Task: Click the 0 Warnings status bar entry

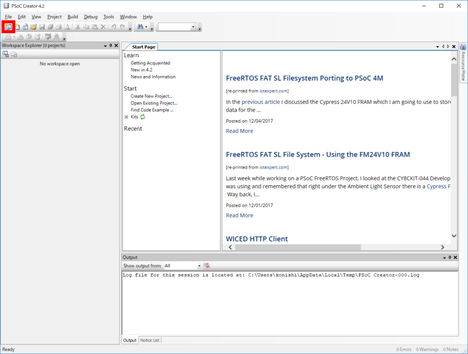Action: coord(427,349)
